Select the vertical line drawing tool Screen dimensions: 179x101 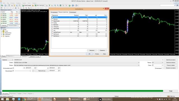coord(8,8)
